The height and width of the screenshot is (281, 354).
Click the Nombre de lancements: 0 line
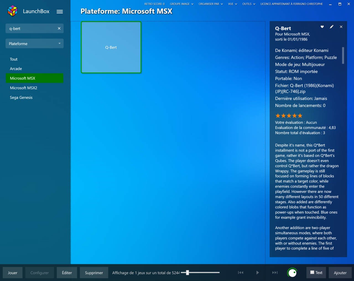pos(300,106)
